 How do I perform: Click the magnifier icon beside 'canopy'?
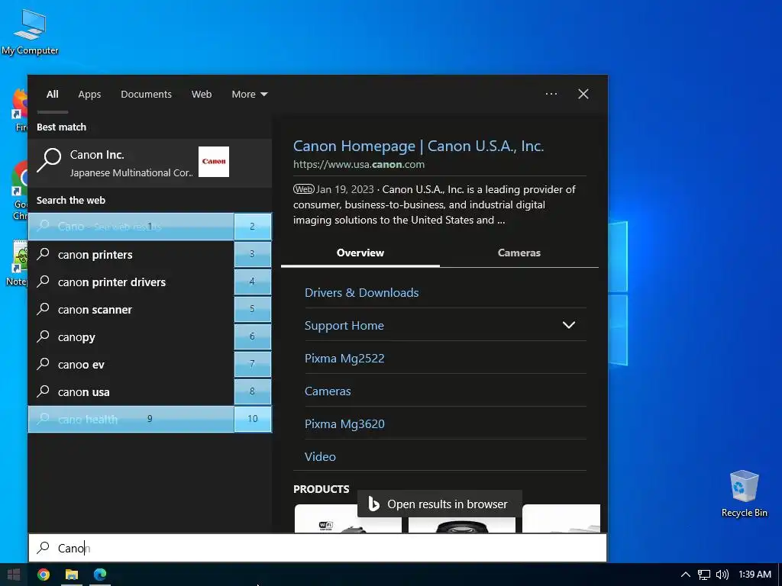[x=44, y=336]
